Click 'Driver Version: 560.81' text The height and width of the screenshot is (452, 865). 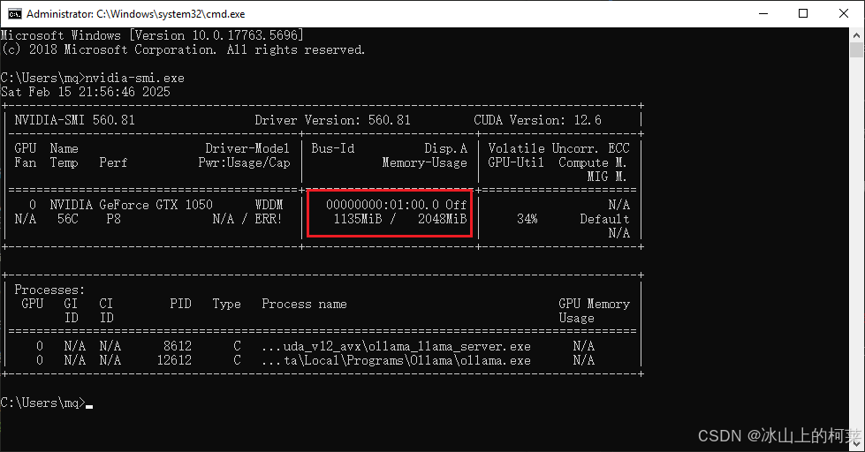(x=332, y=120)
